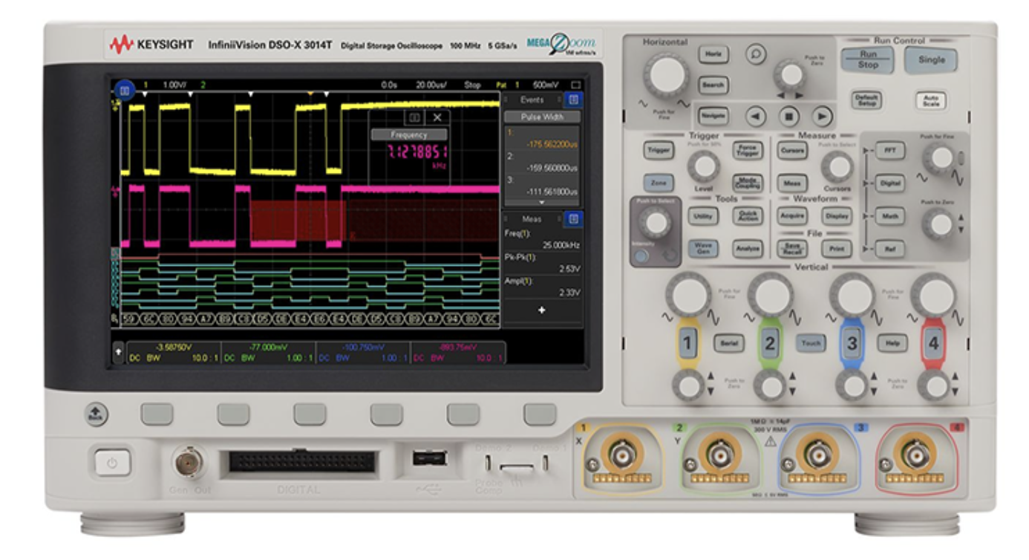Toggle channel 3 with the blue 3 key

(x=852, y=342)
